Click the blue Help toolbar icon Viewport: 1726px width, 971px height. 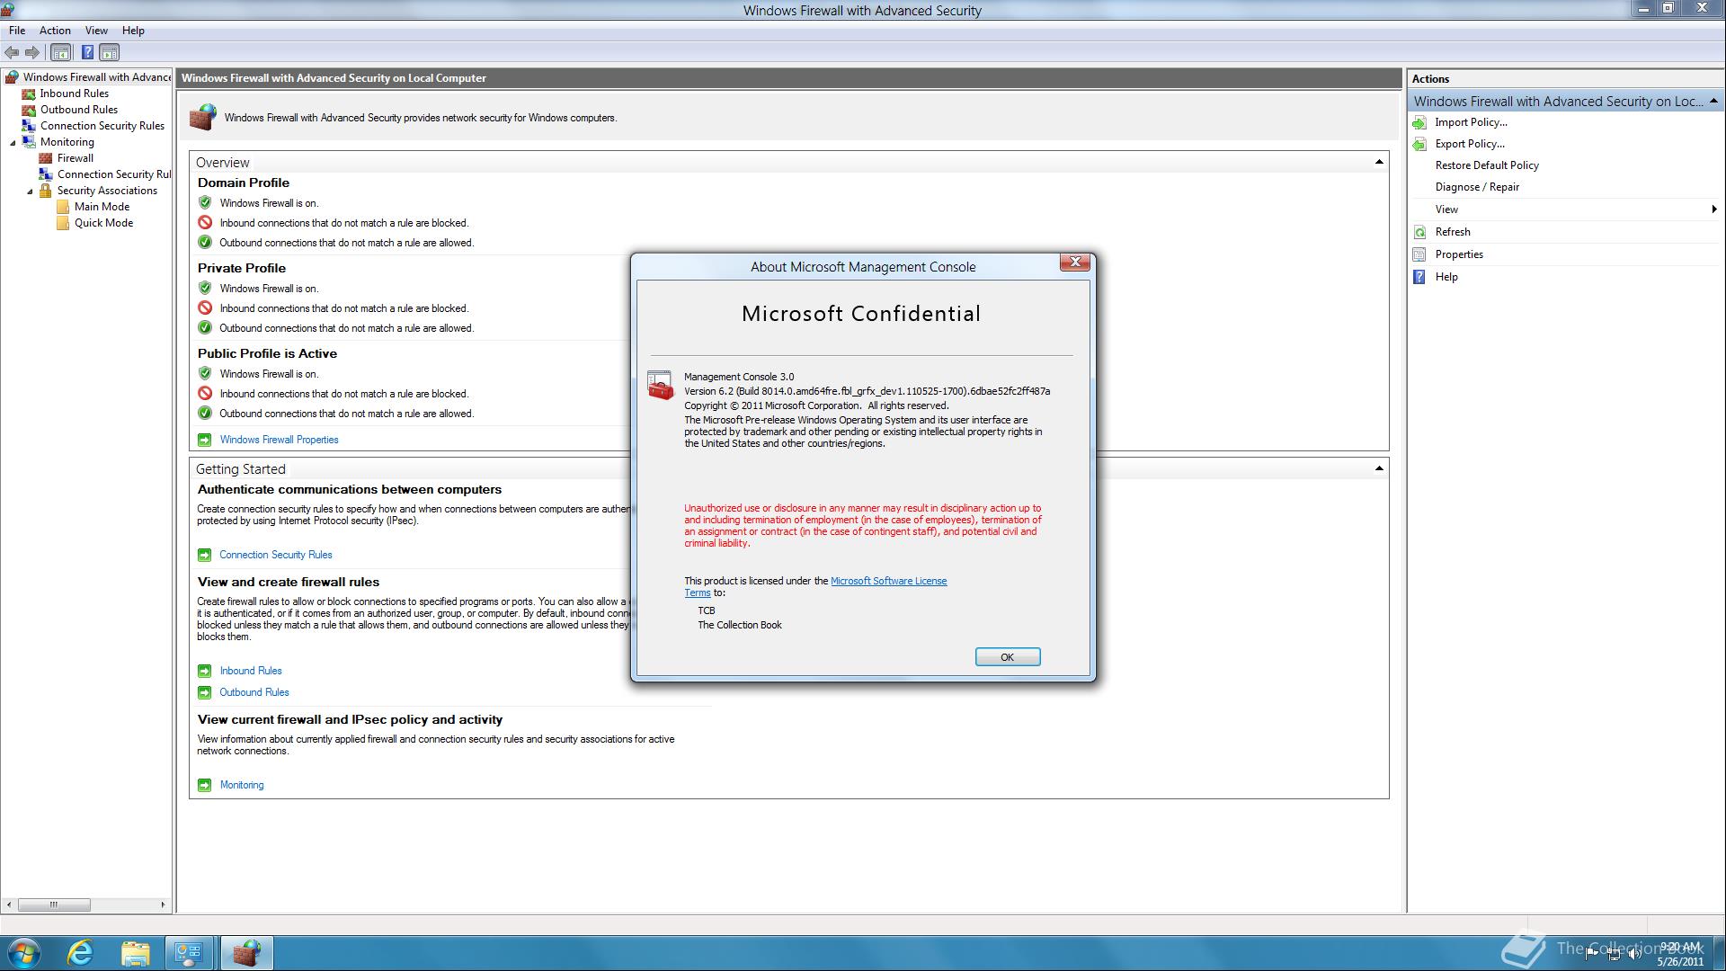[87, 53]
